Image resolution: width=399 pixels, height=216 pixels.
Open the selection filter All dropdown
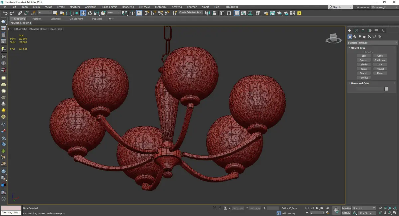[x=45, y=13]
